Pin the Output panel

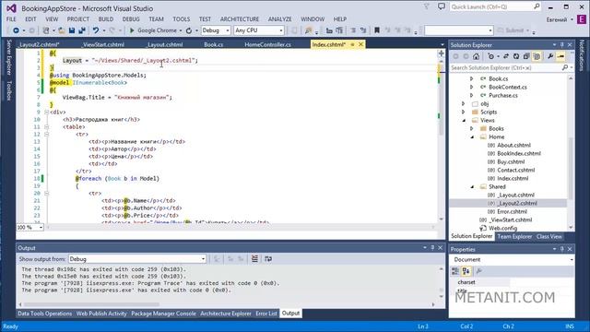click(x=432, y=248)
